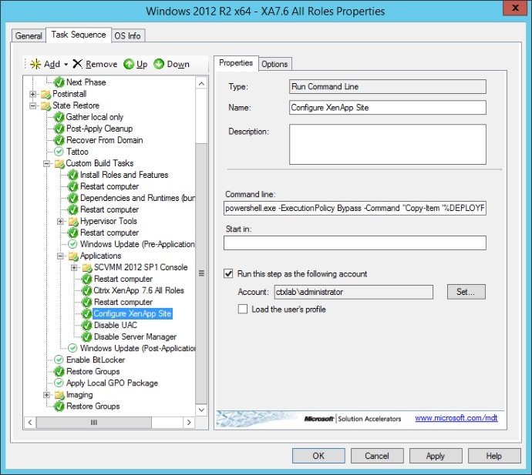The image size is (532, 475).
Task: Click the green Down arrow icon
Action: click(159, 64)
